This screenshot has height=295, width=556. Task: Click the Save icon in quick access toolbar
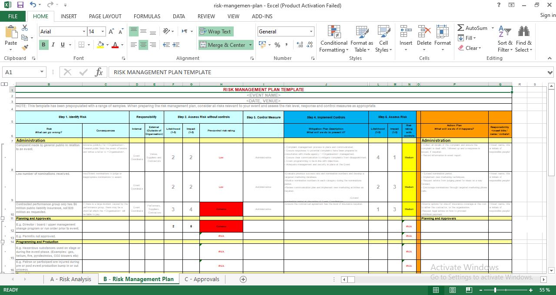coord(20,5)
